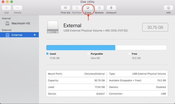Click the disk2s1 device value

pyautogui.click(x=100, y=94)
